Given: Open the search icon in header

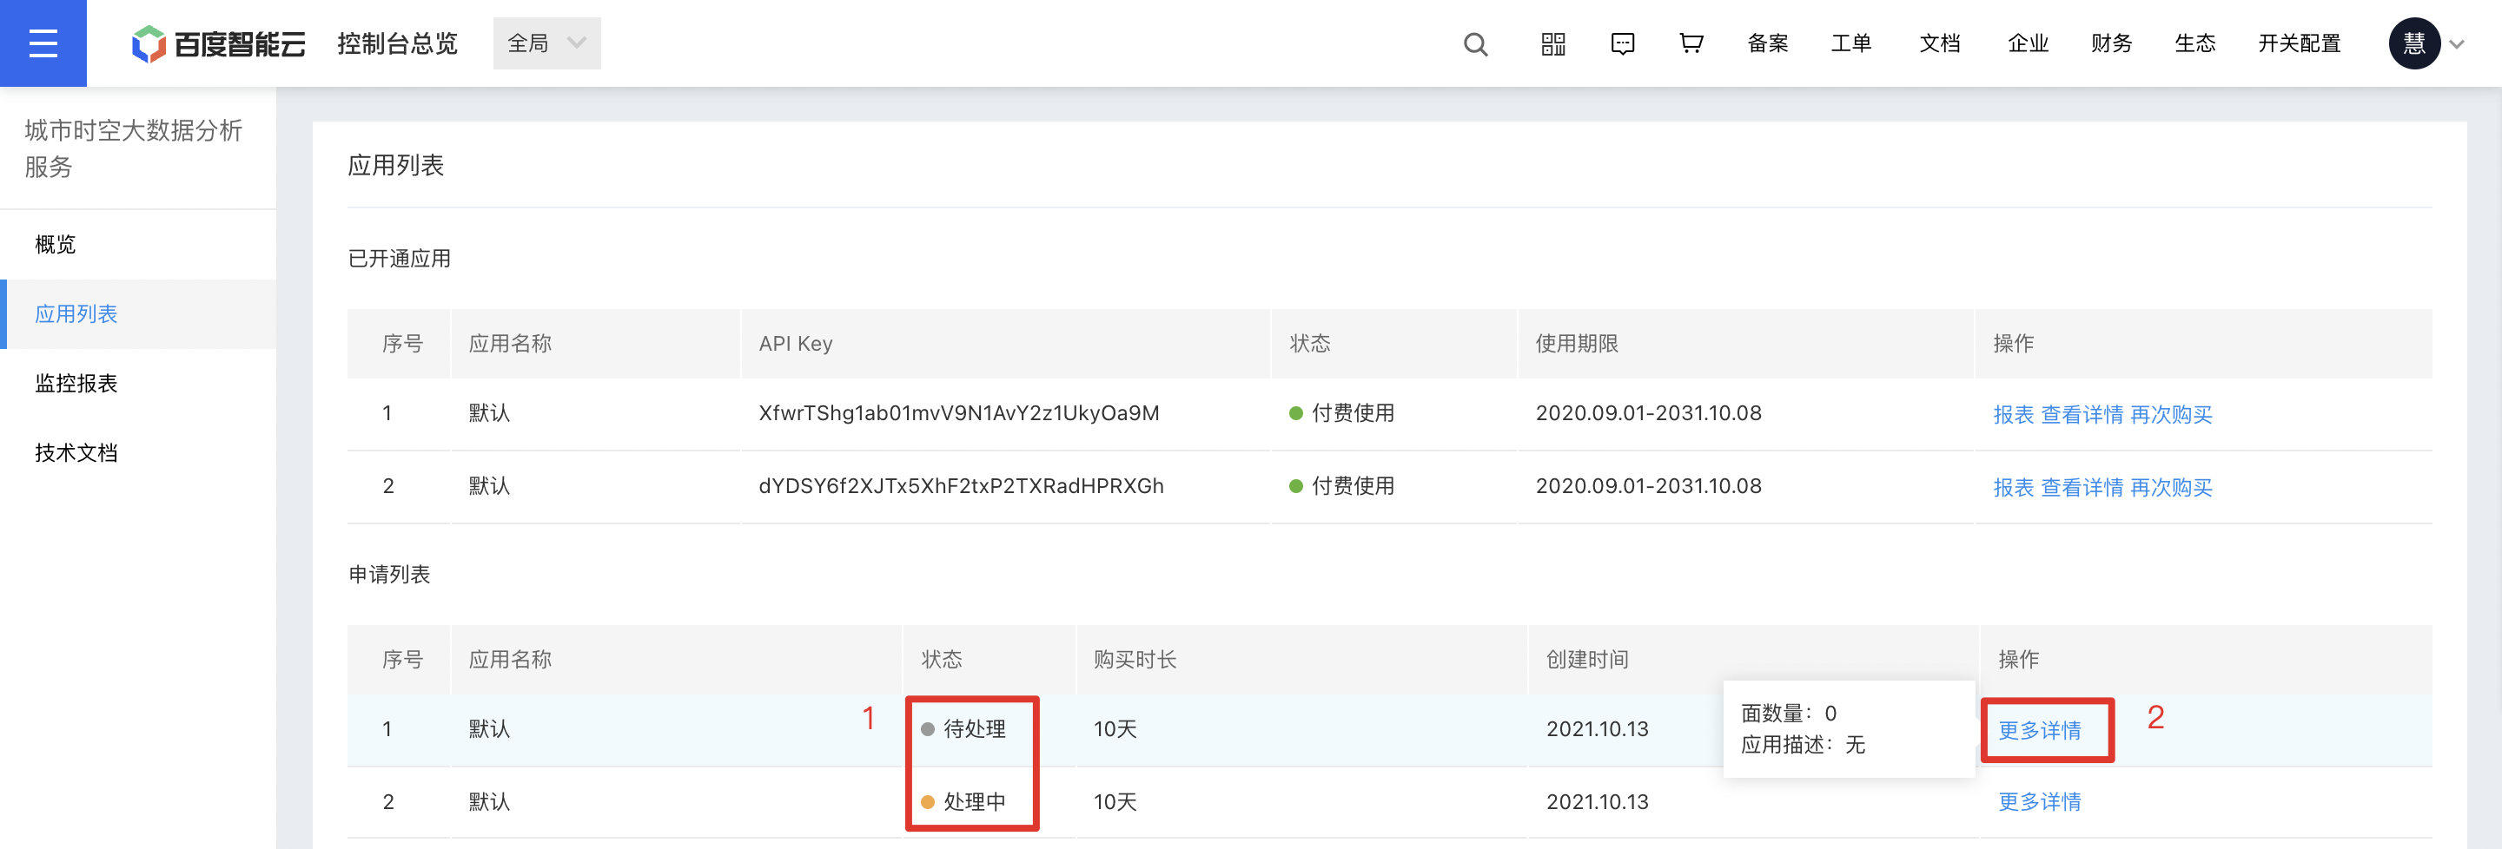Looking at the screenshot, I should pos(1475,43).
